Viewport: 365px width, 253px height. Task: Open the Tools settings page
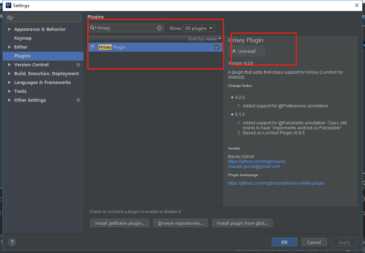tap(20, 91)
